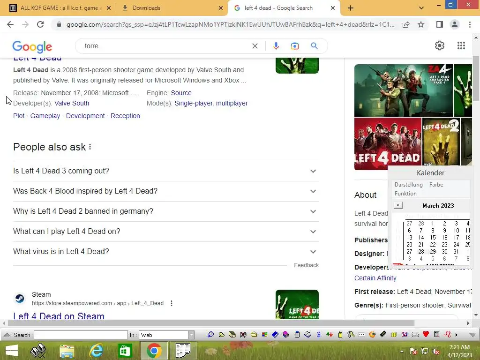Click the open white book icon
This screenshot has height=360, width=480.
pos(307,335)
